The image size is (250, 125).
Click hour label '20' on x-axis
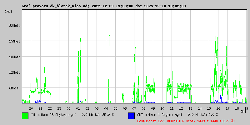point(31,108)
